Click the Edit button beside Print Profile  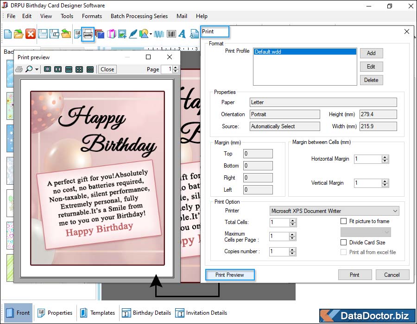point(371,67)
